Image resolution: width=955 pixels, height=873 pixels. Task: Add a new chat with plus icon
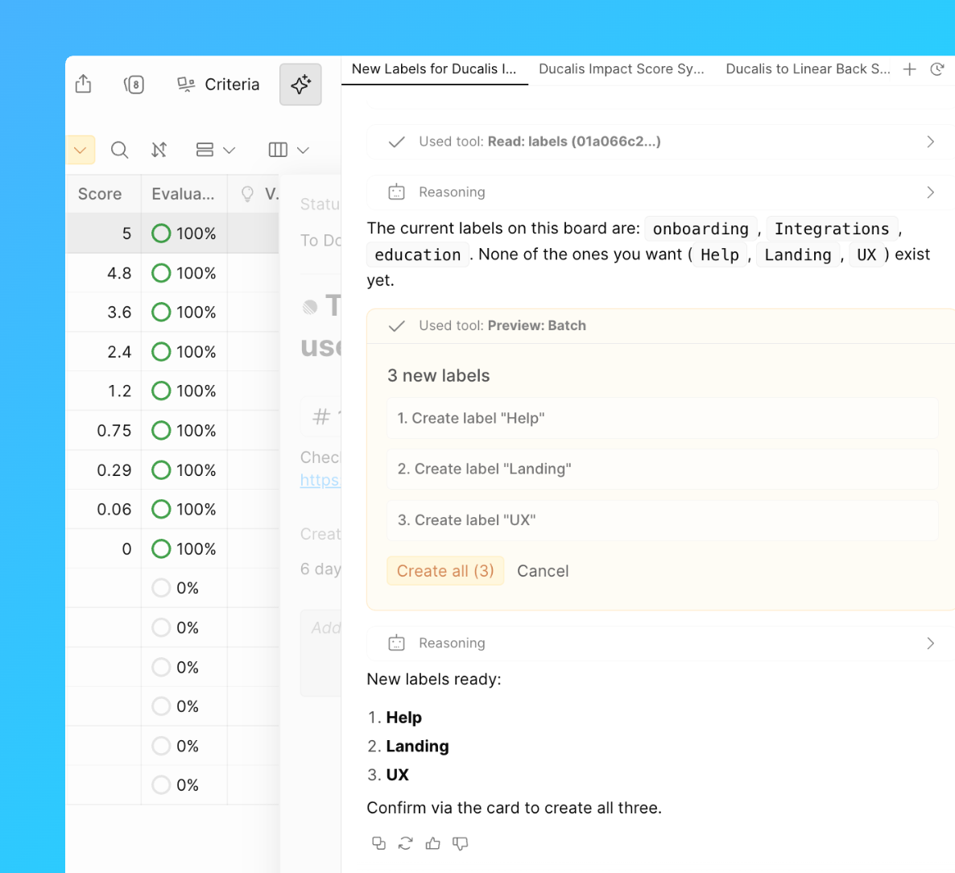point(909,68)
